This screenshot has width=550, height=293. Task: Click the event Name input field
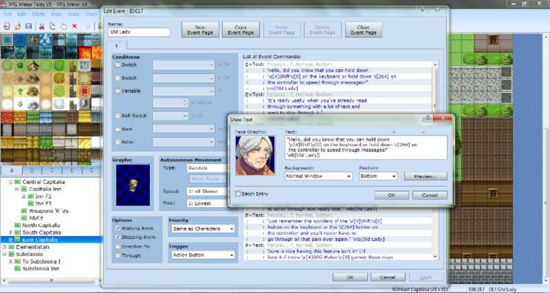click(x=139, y=32)
